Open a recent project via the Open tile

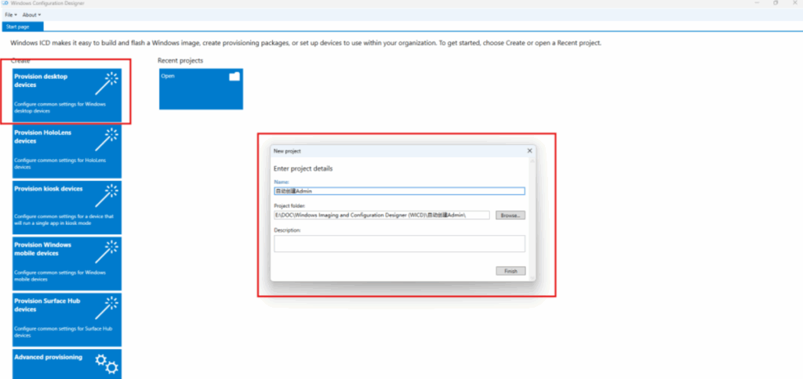[201, 89]
